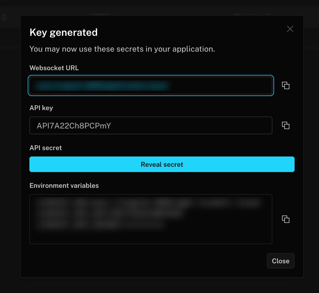Click the "API key" field label
This screenshot has height=293, width=319.
pos(41,108)
